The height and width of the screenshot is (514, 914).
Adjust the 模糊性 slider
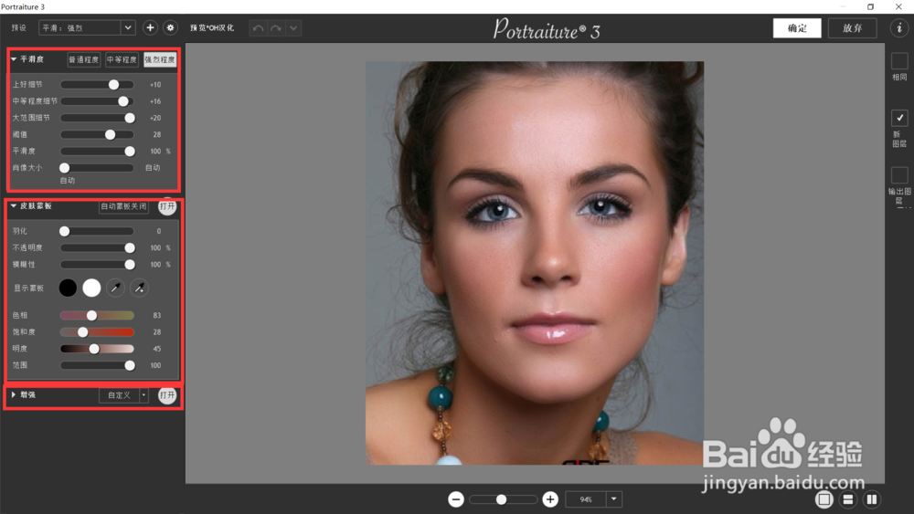point(98,264)
